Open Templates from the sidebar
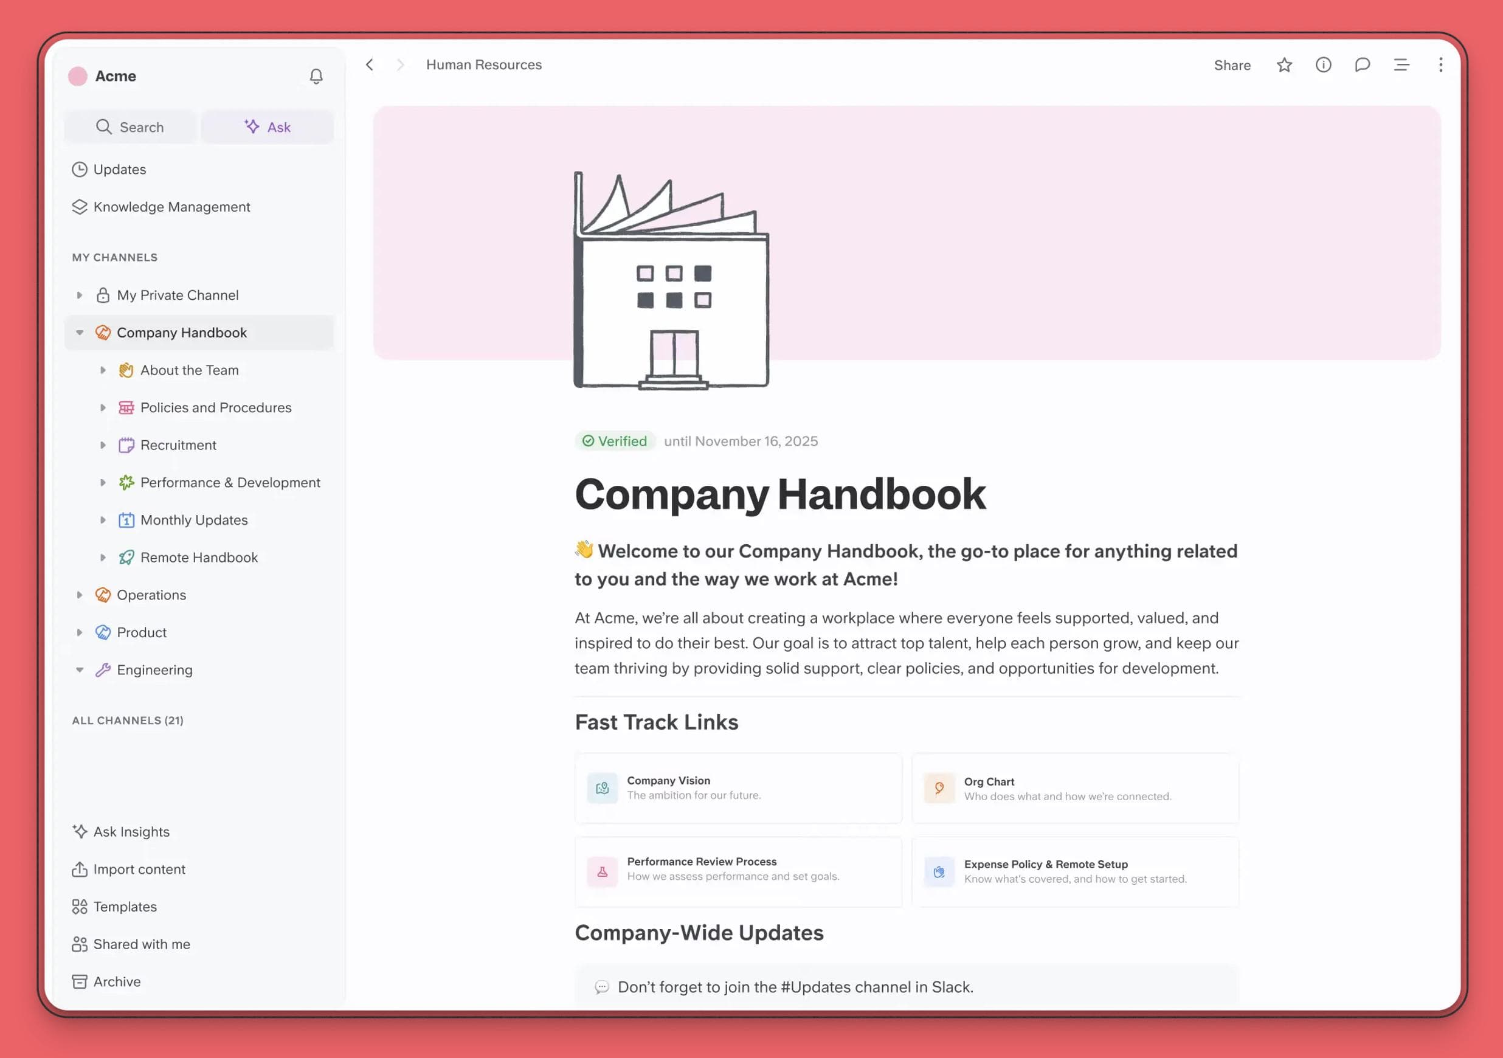The width and height of the screenshot is (1503, 1058). click(125, 907)
